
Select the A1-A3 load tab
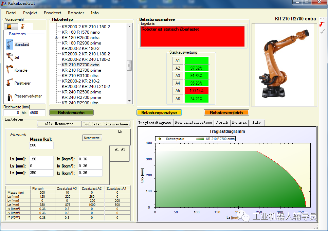[120, 153]
